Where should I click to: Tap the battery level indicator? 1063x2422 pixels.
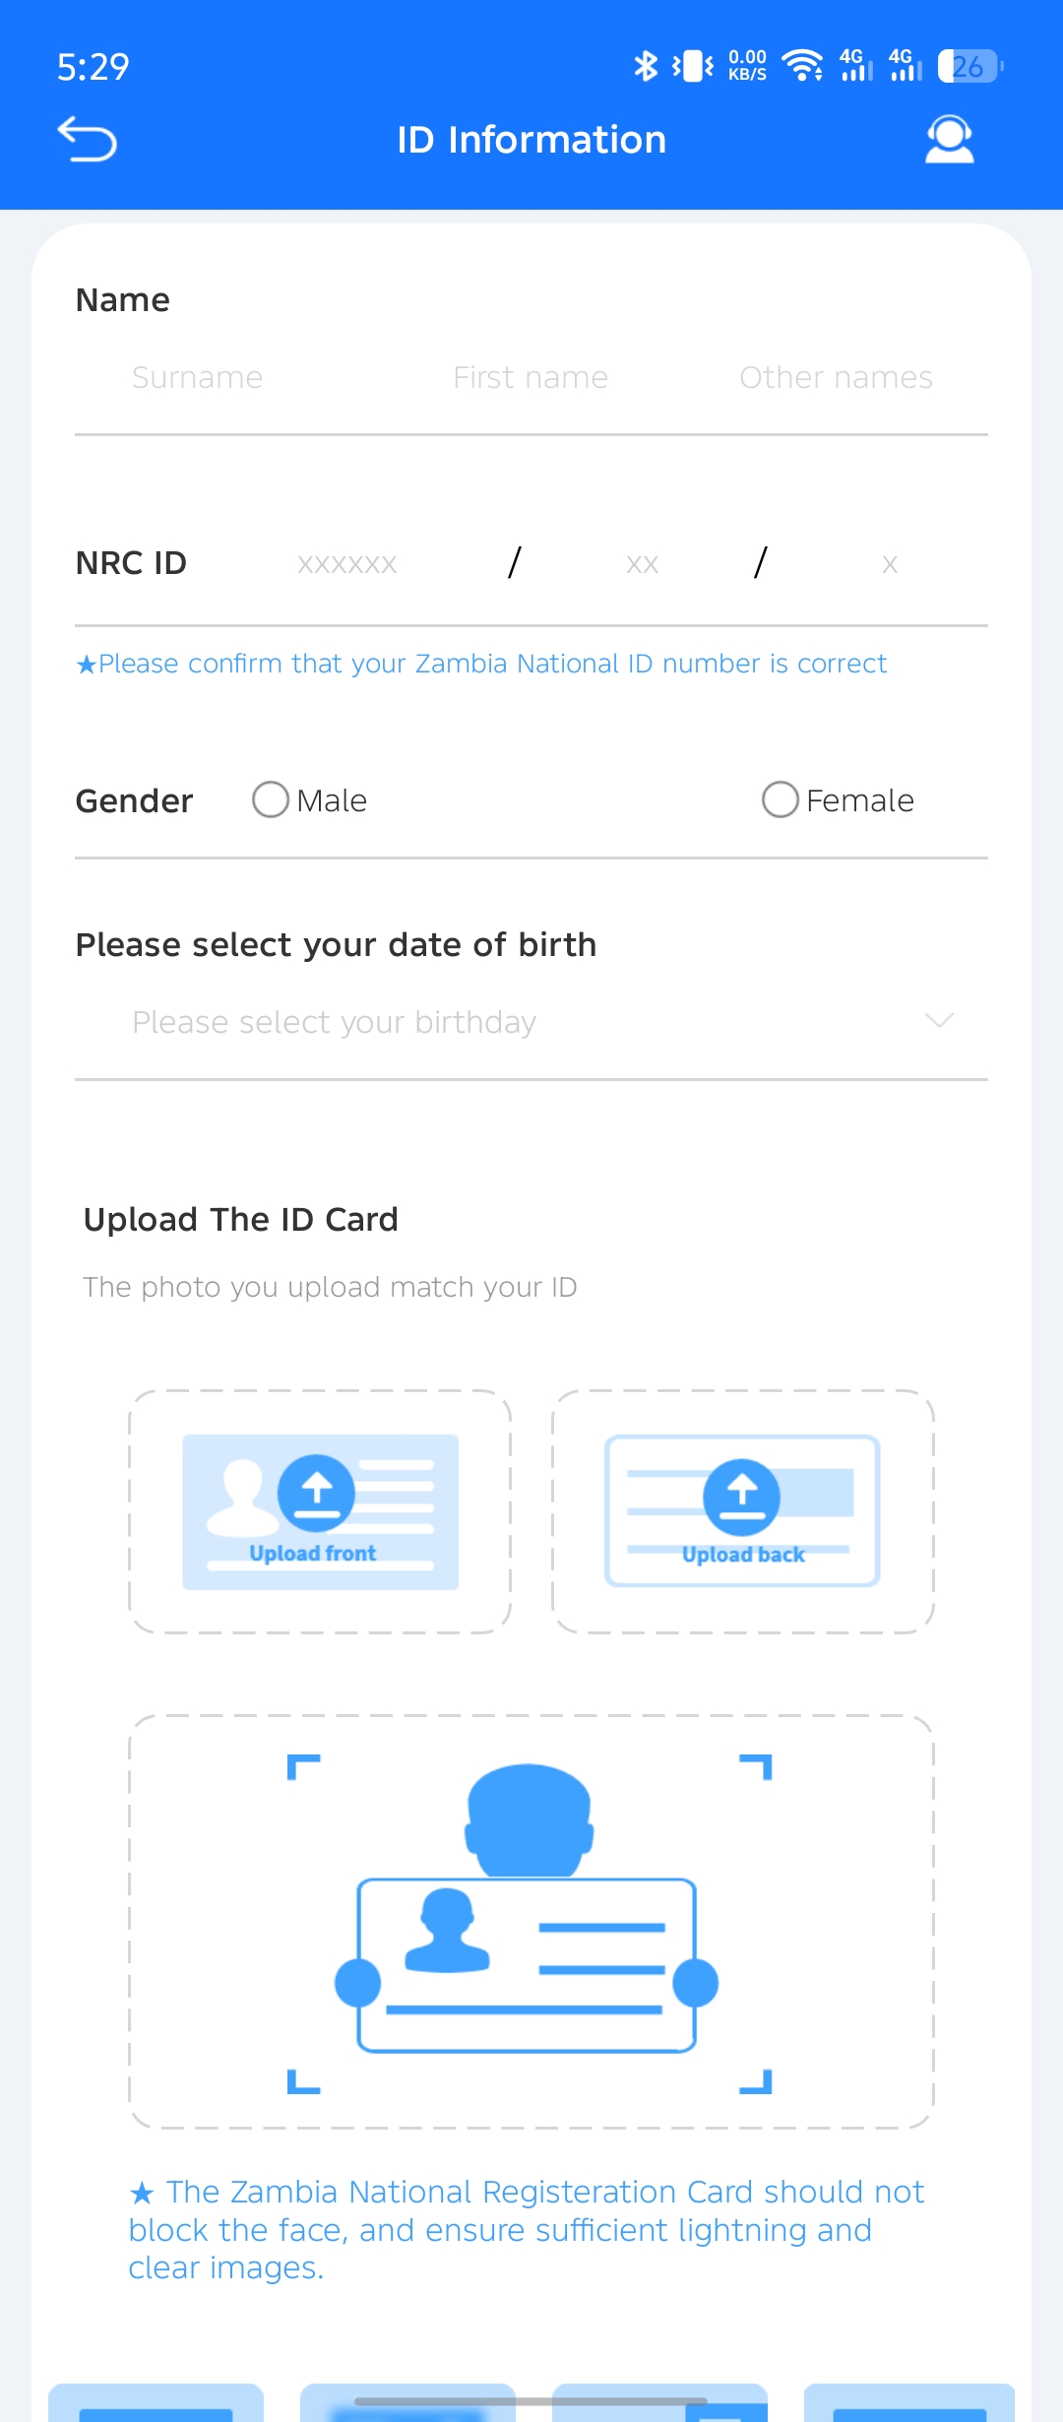pyautogui.click(x=969, y=66)
